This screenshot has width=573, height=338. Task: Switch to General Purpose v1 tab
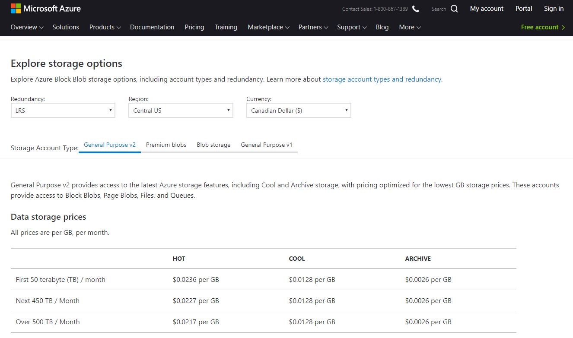(x=266, y=145)
